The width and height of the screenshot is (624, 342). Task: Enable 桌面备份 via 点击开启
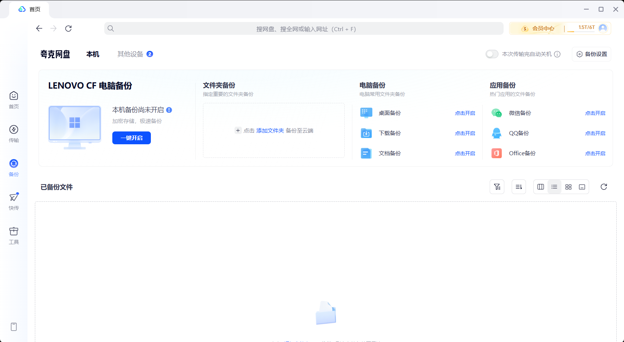tap(465, 113)
